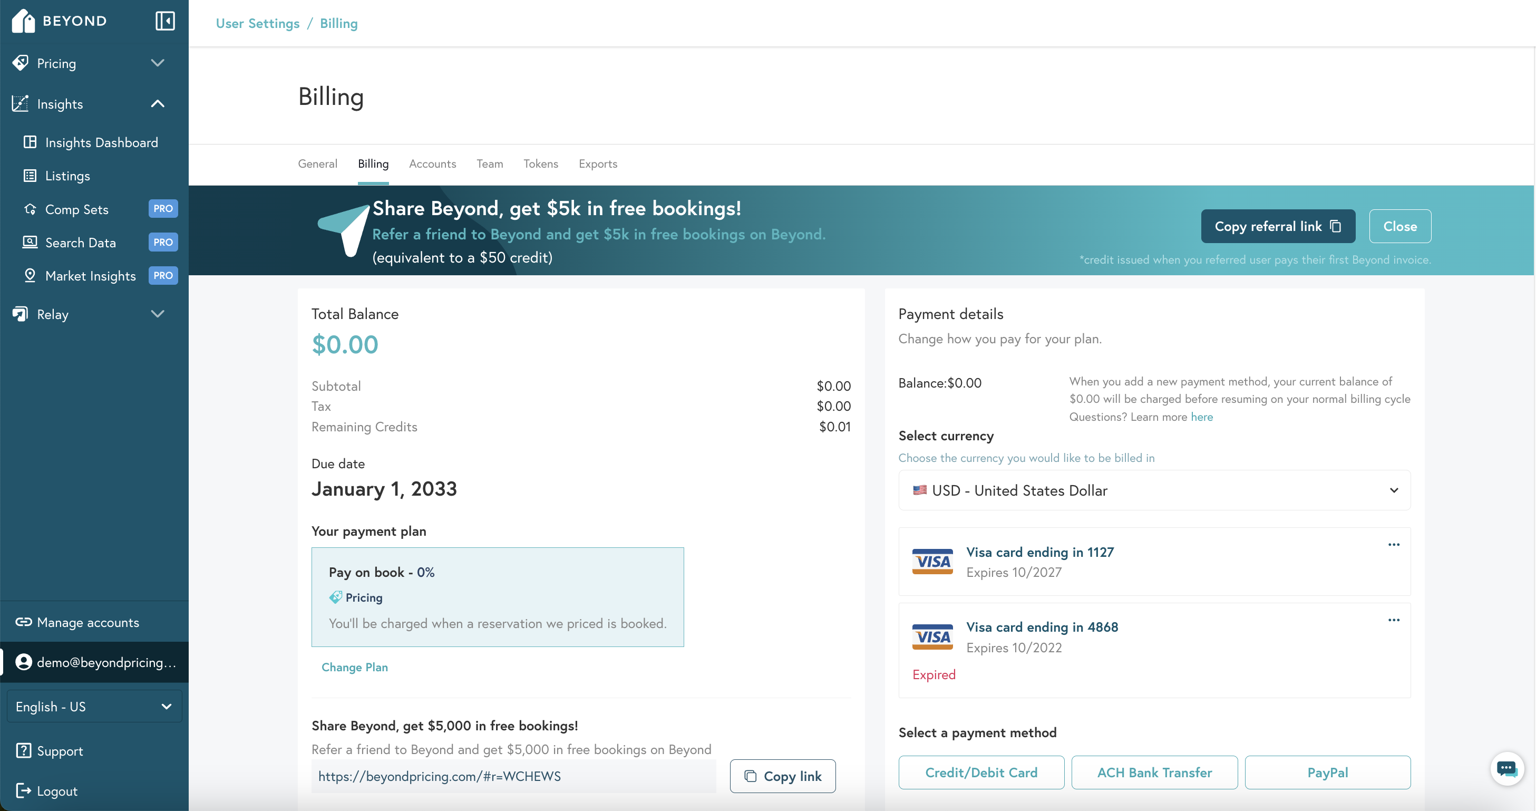Open Comp Sets in sidebar

tap(77, 209)
